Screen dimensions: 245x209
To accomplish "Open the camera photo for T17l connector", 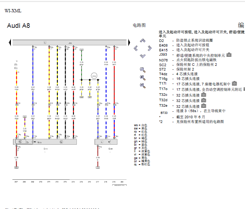I will pos(234,84).
